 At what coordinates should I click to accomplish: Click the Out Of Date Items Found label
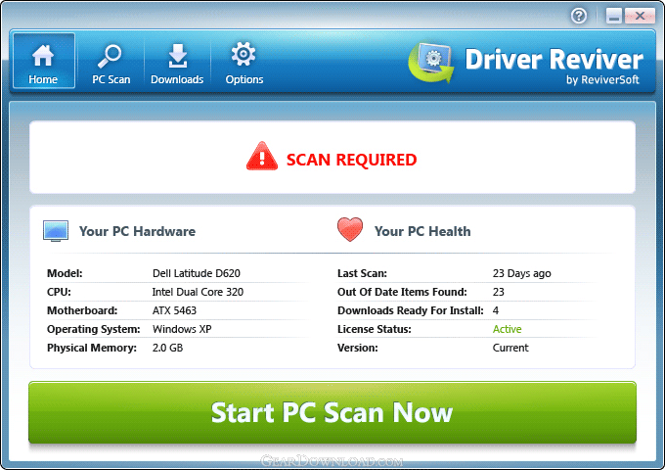tap(402, 292)
